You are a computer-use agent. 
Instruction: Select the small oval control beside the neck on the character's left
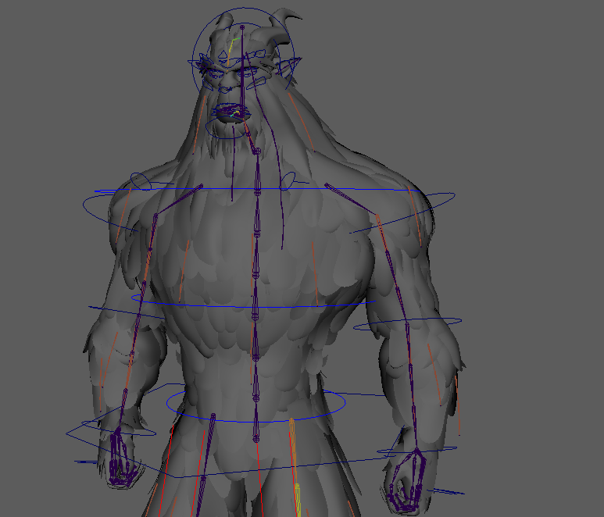coord(288,180)
